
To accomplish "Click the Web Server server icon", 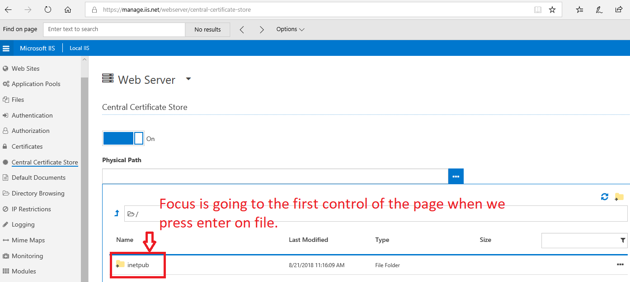I will (x=108, y=78).
